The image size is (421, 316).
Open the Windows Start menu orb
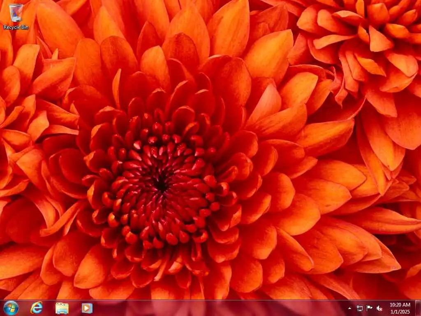pos(11,308)
